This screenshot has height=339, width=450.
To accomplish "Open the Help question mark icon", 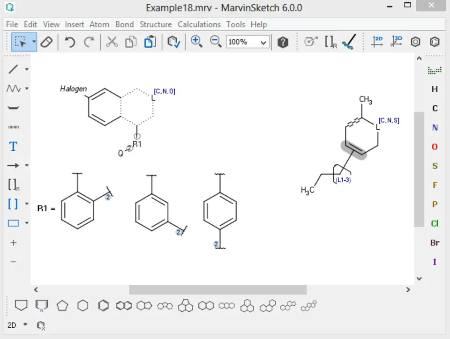I will coord(283,43).
